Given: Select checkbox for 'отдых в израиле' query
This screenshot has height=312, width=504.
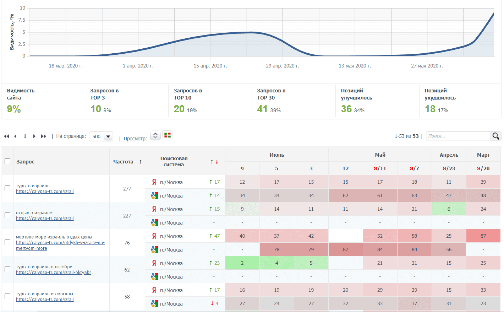Looking at the screenshot, I should (x=7, y=215).
